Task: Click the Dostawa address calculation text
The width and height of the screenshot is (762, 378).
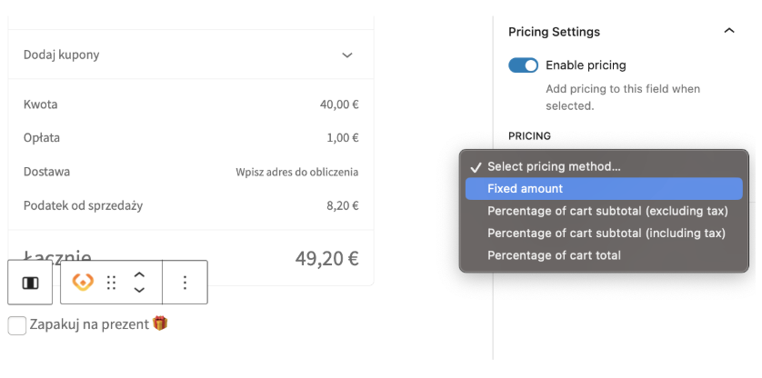Action: tap(296, 172)
